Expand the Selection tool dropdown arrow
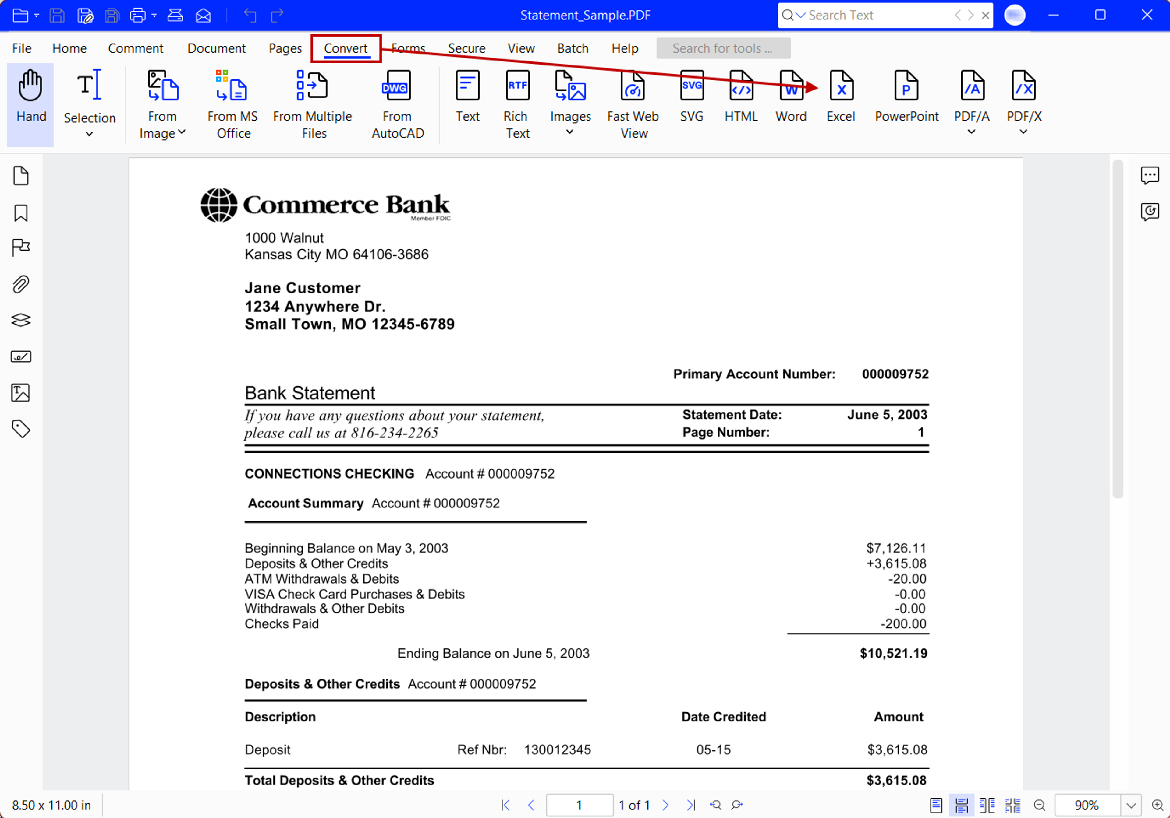The height and width of the screenshot is (818, 1170). click(x=89, y=134)
